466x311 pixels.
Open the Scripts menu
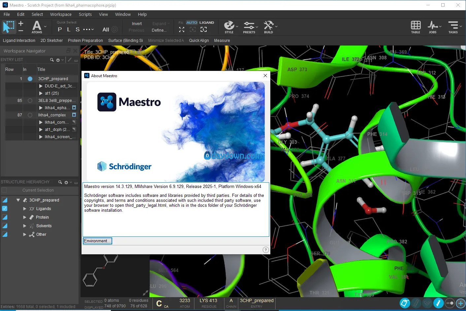(85, 14)
